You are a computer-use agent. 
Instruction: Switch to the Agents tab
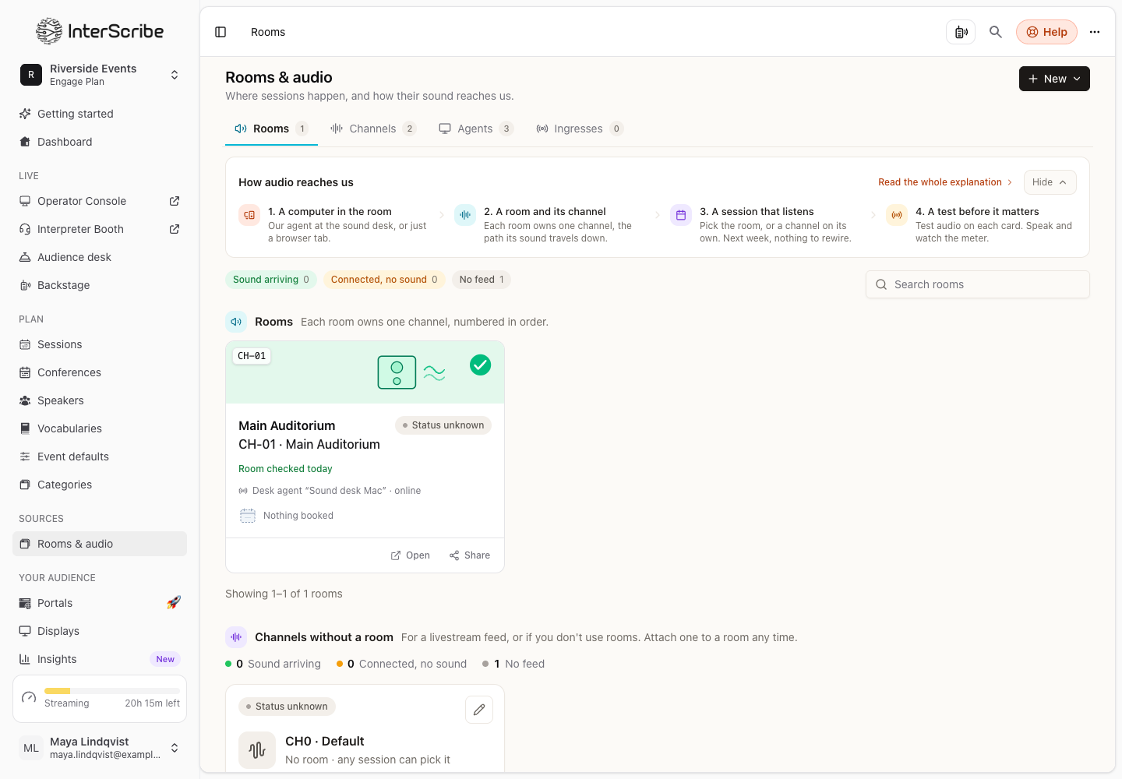tap(475, 129)
